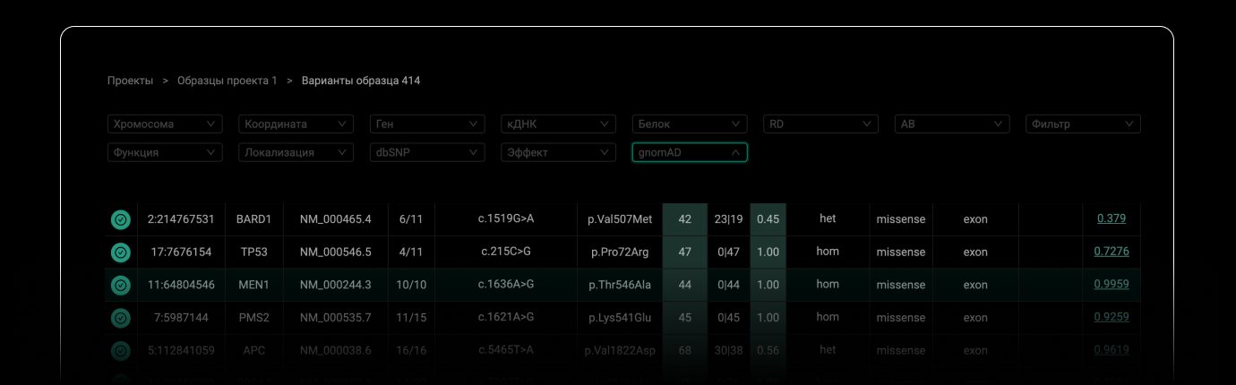
Task: Go to Образцы проекта 1 breadcrumb
Action: [x=227, y=81]
